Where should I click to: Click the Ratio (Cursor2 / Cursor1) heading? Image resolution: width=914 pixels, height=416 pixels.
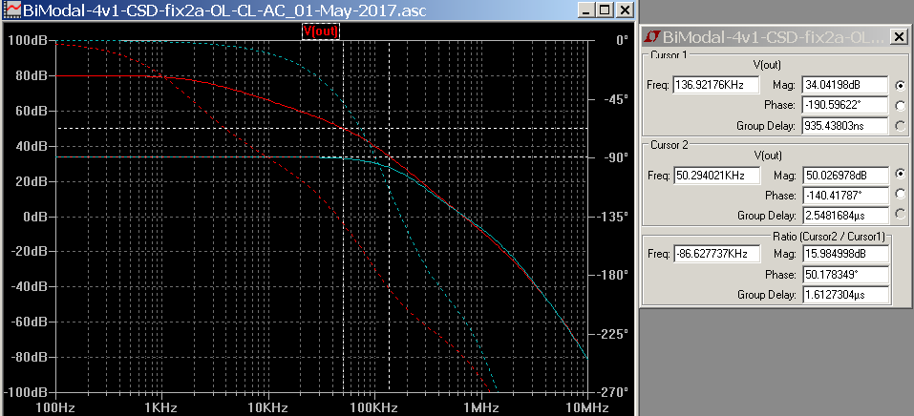[828, 237]
